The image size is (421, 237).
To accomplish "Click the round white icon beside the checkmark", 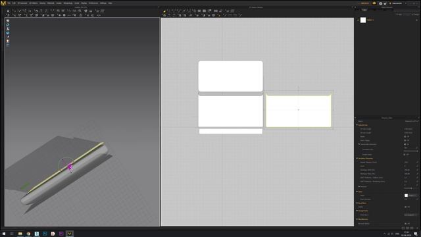I will (x=380, y=3).
